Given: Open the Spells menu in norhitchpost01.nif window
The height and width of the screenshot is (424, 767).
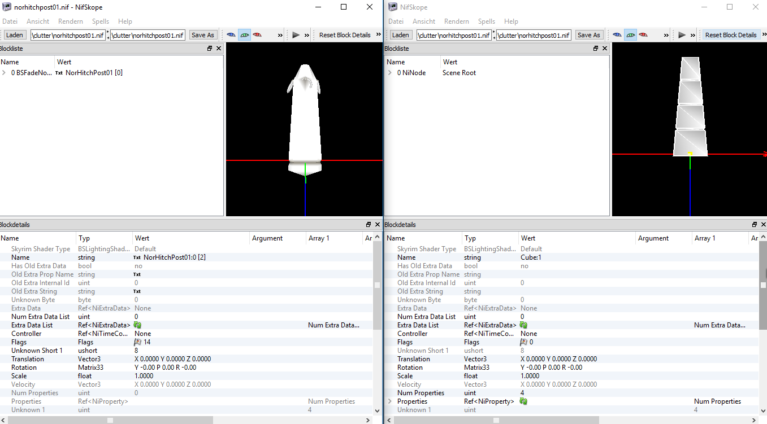Looking at the screenshot, I should tap(101, 21).
